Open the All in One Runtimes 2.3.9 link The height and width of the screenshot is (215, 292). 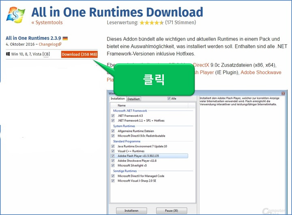[x=33, y=38]
